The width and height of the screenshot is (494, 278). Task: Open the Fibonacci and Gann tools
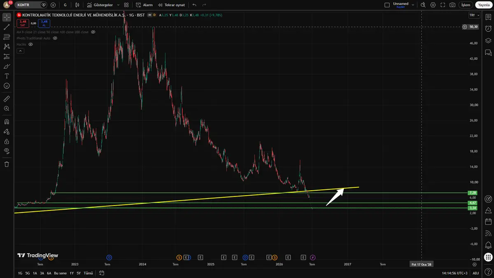[7, 37]
